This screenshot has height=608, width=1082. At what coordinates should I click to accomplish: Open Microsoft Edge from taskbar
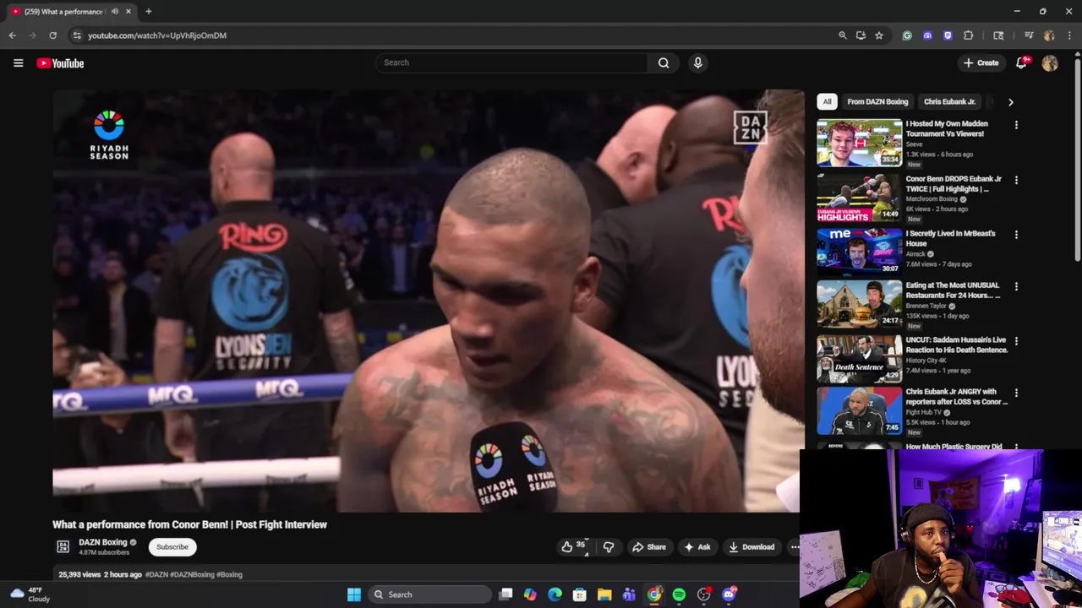point(555,594)
